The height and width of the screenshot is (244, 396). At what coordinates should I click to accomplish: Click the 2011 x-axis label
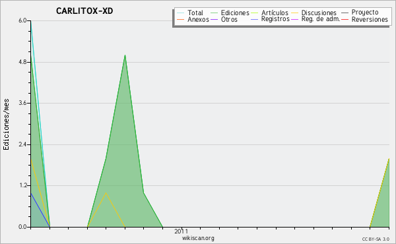click(x=181, y=231)
